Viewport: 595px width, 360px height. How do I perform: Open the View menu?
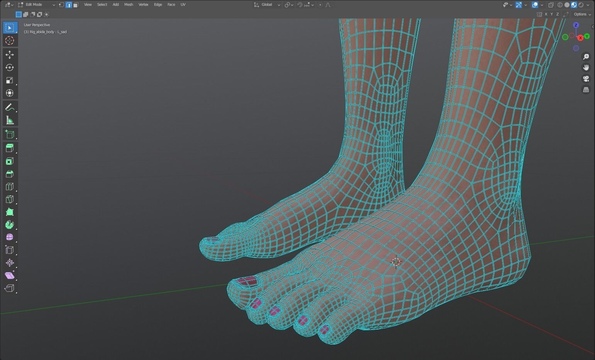click(88, 5)
